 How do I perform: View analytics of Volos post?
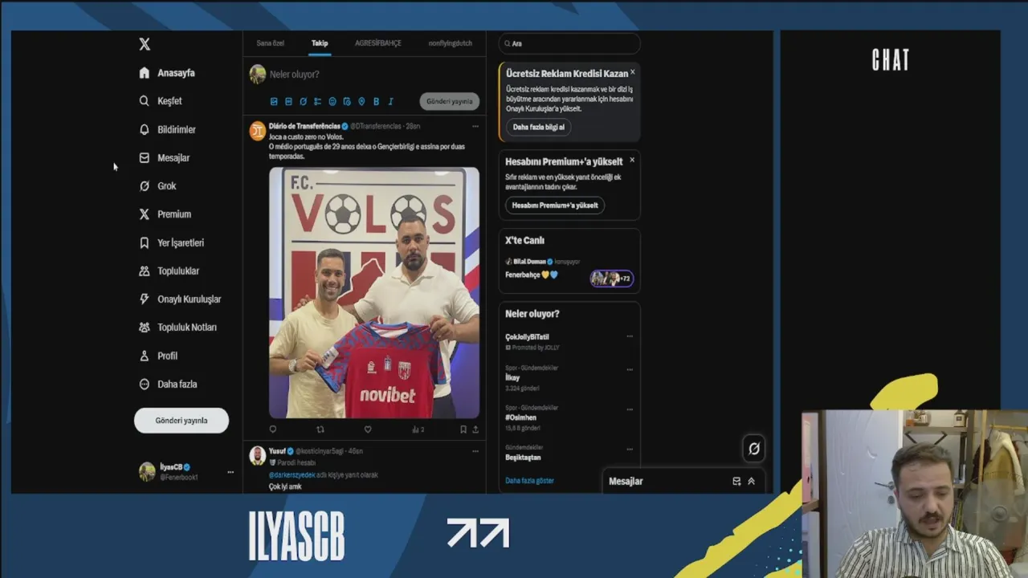[x=418, y=429]
